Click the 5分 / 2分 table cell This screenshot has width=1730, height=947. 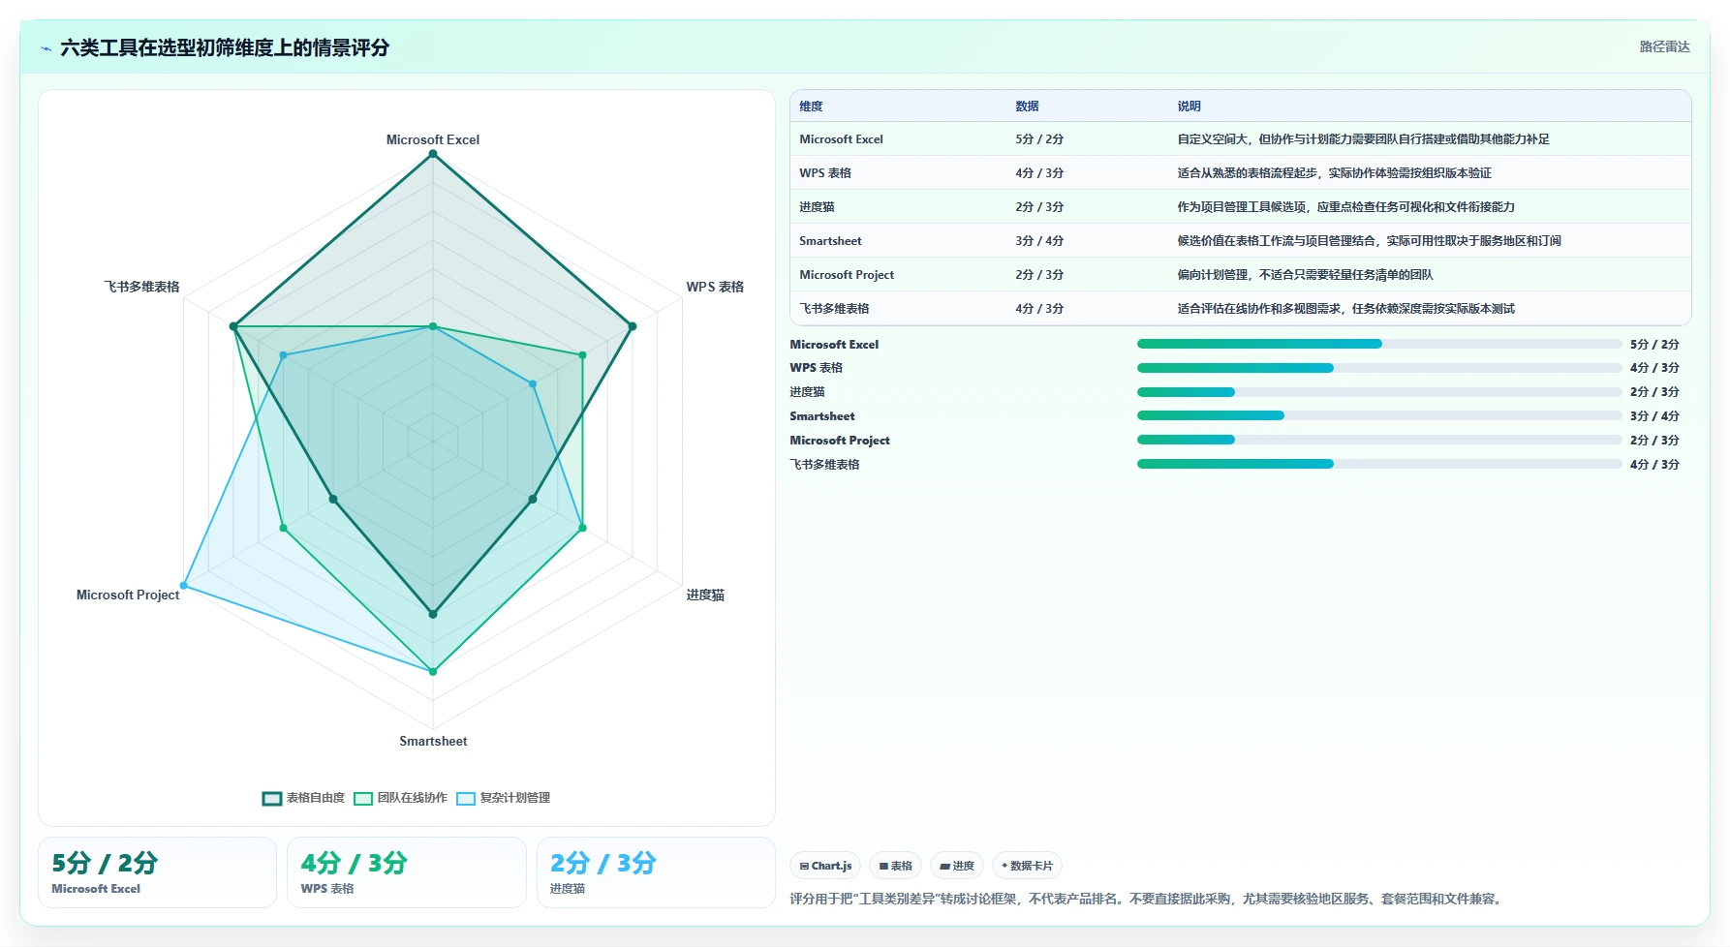(1039, 139)
